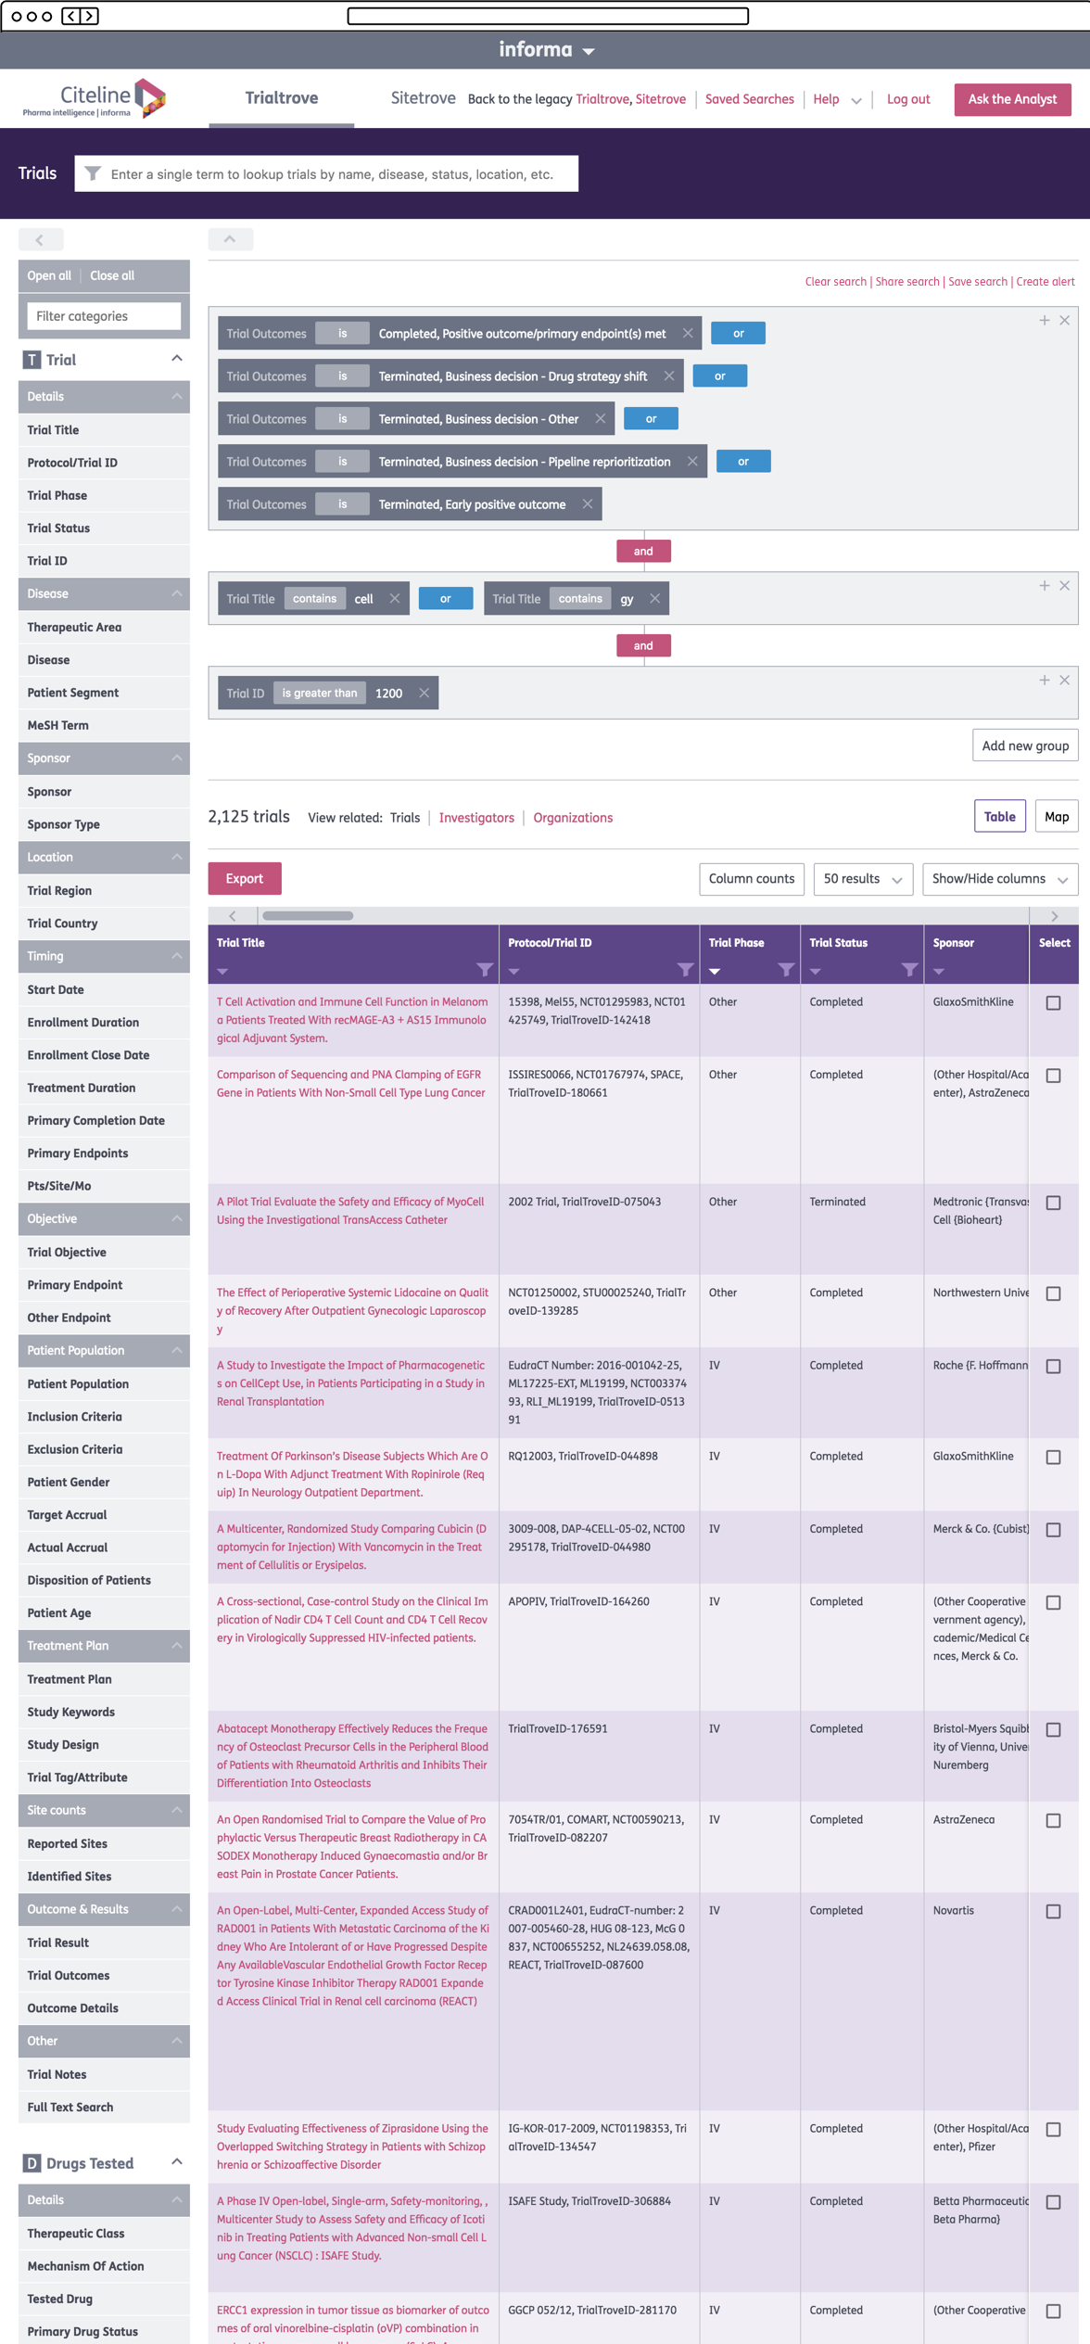The height and width of the screenshot is (2344, 1090).
Task: Click the Citeline logo
Action: tap(95, 99)
